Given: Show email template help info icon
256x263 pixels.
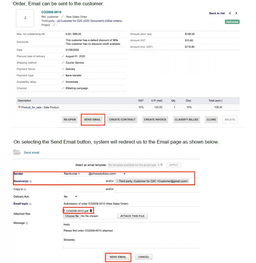Looking at the screenshot, I should [x=162, y=164].
